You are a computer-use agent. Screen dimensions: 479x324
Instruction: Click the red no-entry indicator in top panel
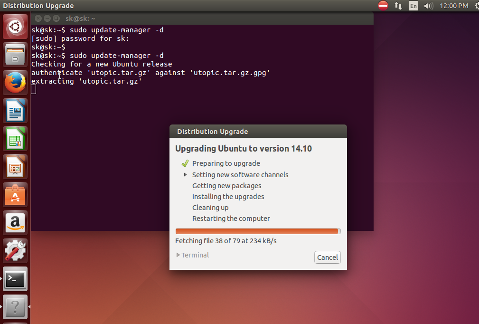click(383, 6)
